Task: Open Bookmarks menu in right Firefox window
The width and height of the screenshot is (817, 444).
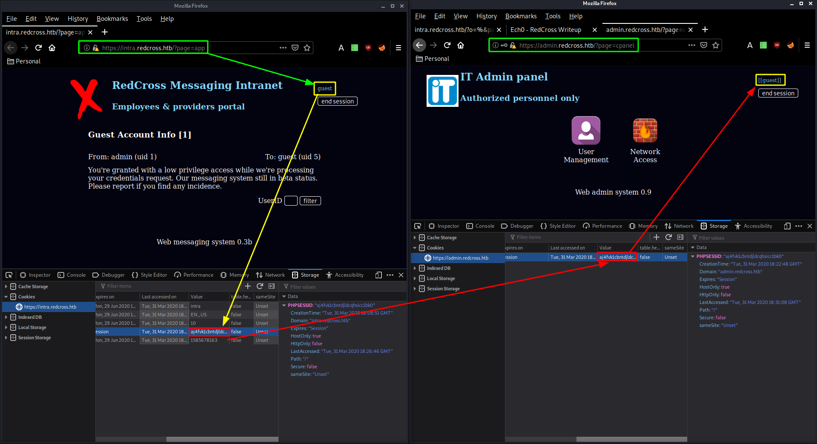Action: click(521, 16)
